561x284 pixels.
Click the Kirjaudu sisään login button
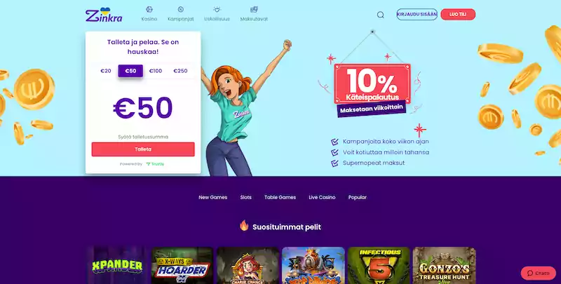[417, 14]
